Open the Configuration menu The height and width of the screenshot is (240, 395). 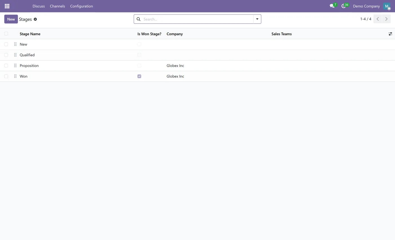point(82,6)
